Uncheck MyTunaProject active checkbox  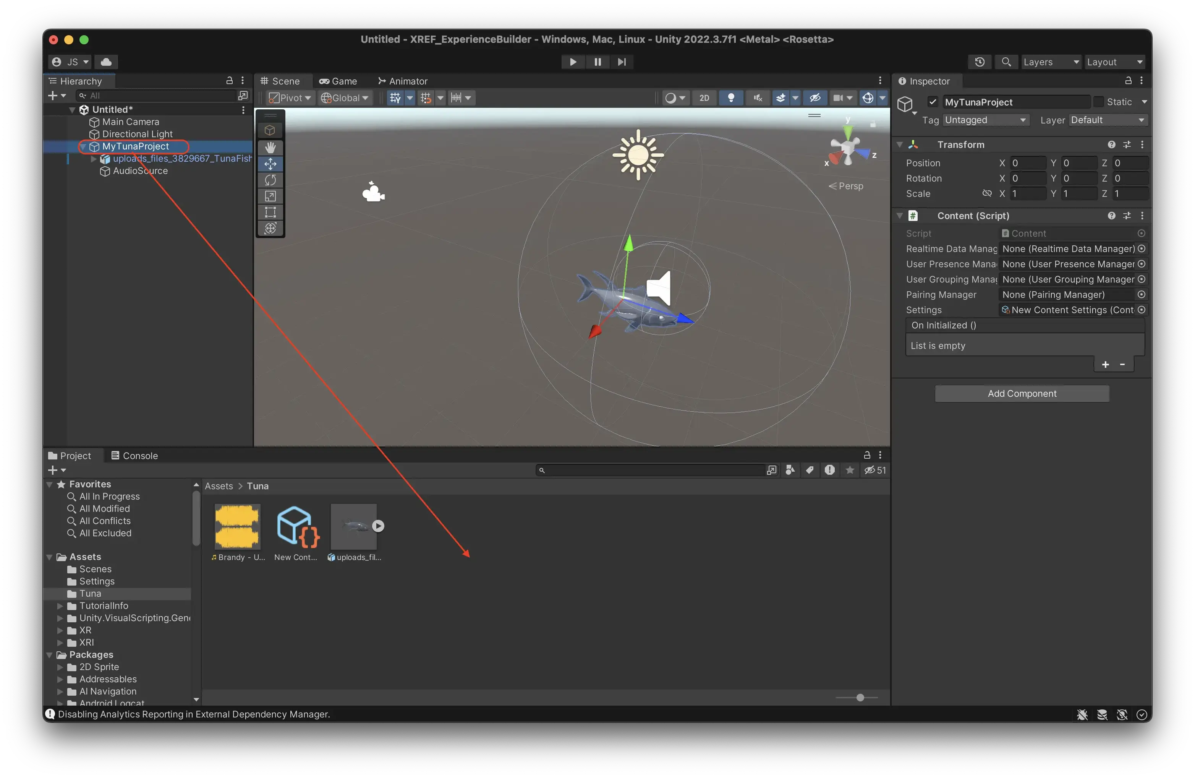click(x=933, y=102)
